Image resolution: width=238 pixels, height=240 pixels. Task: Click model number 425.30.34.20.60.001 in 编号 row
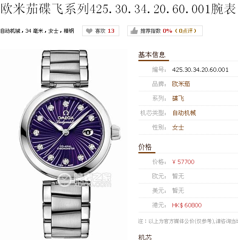coord(200,70)
